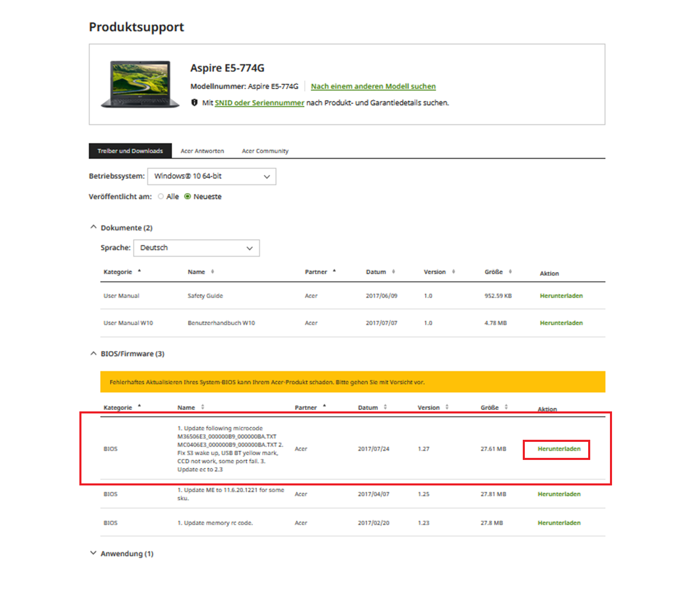This screenshot has height=599, width=677.
Task: Click Datum sort arrows in BIOS/Firmware table
Action: tap(385, 407)
